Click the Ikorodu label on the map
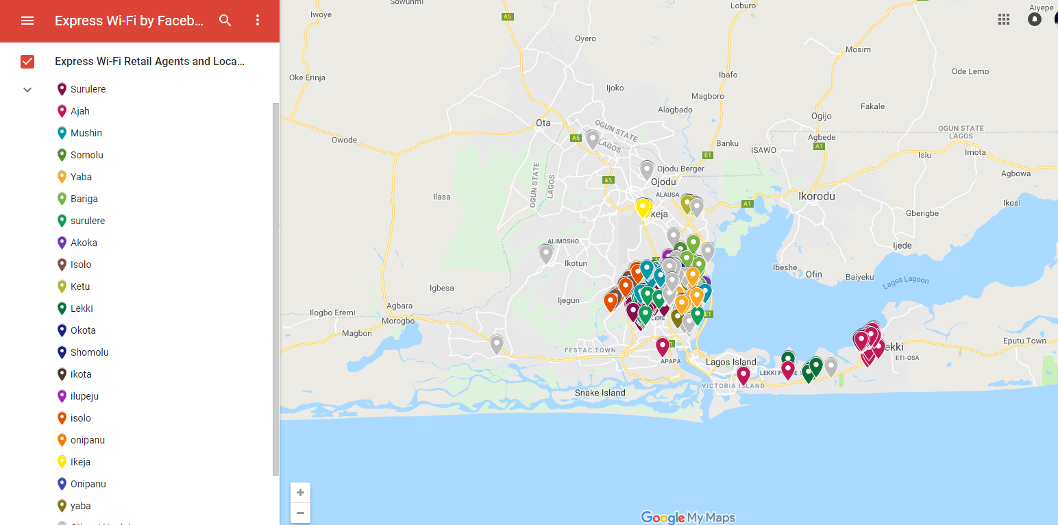The height and width of the screenshot is (525, 1058). 817,196
